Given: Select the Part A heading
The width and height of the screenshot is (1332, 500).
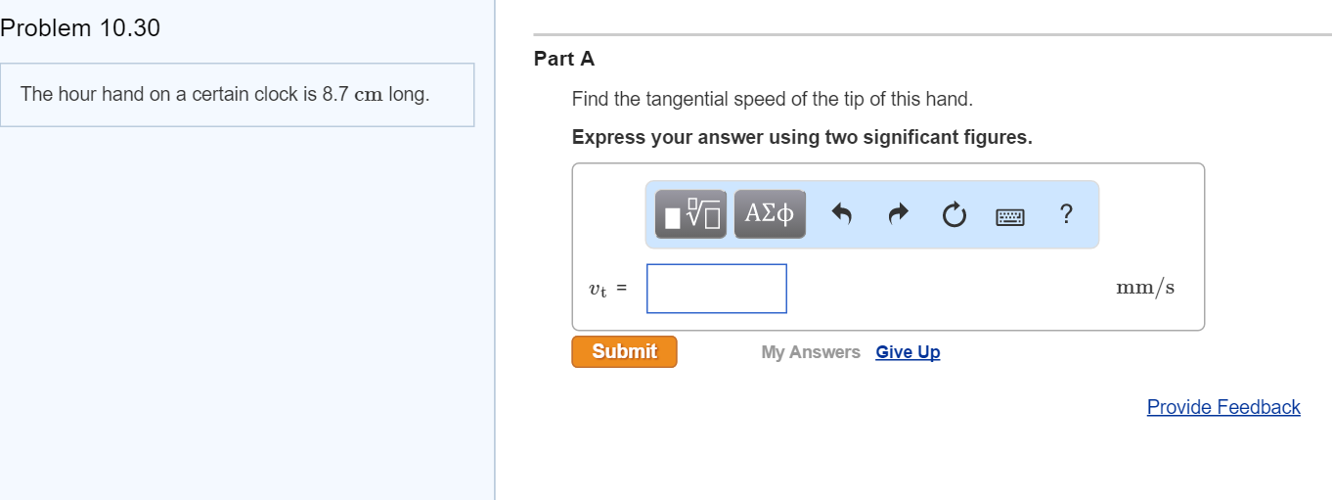Looking at the screenshot, I should pyautogui.click(x=564, y=59).
